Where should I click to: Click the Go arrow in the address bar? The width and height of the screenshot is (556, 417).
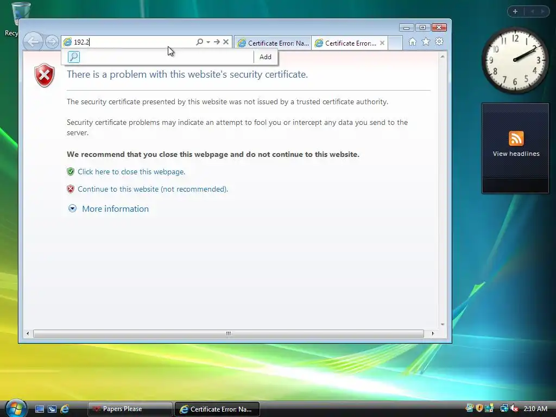click(217, 42)
